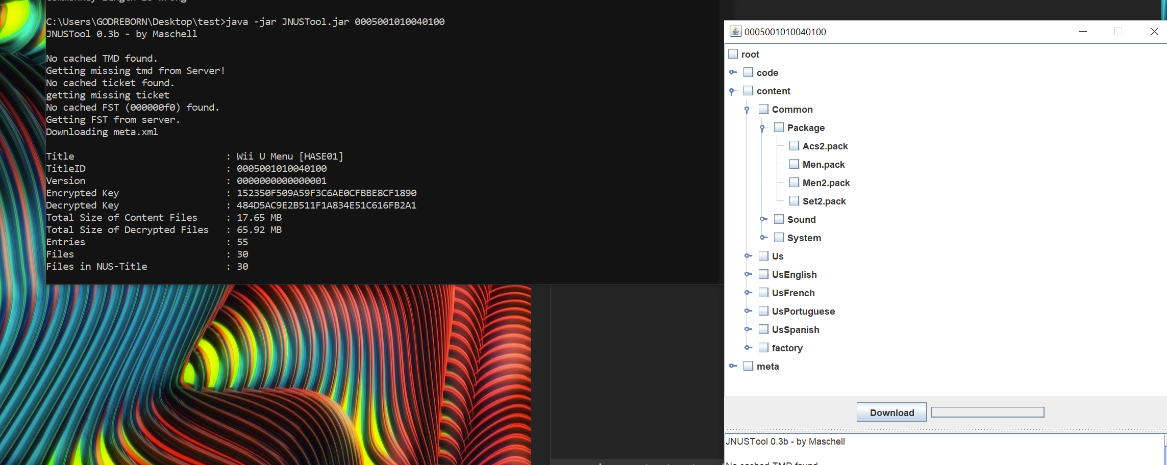Collapse the content folder node

pos(732,91)
